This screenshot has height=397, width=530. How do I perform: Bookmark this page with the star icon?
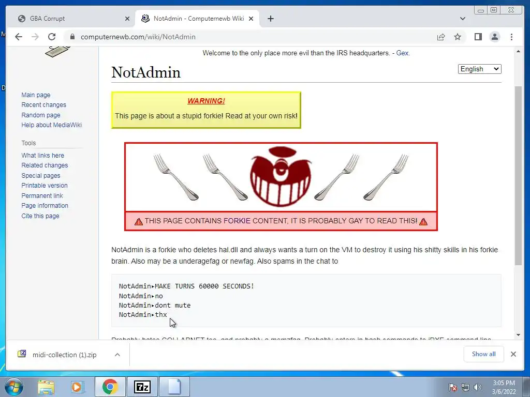pos(458,37)
